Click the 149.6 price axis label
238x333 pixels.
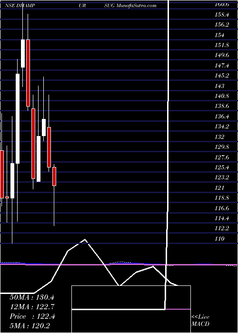tap(222, 55)
